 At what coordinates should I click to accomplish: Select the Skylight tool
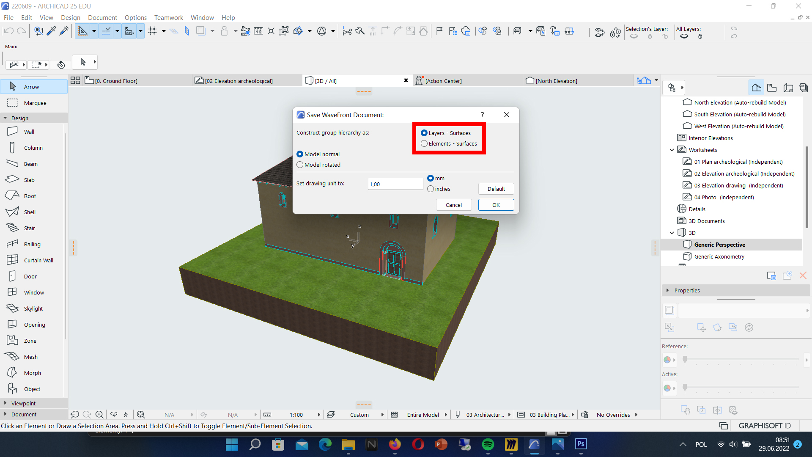click(x=33, y=308)
